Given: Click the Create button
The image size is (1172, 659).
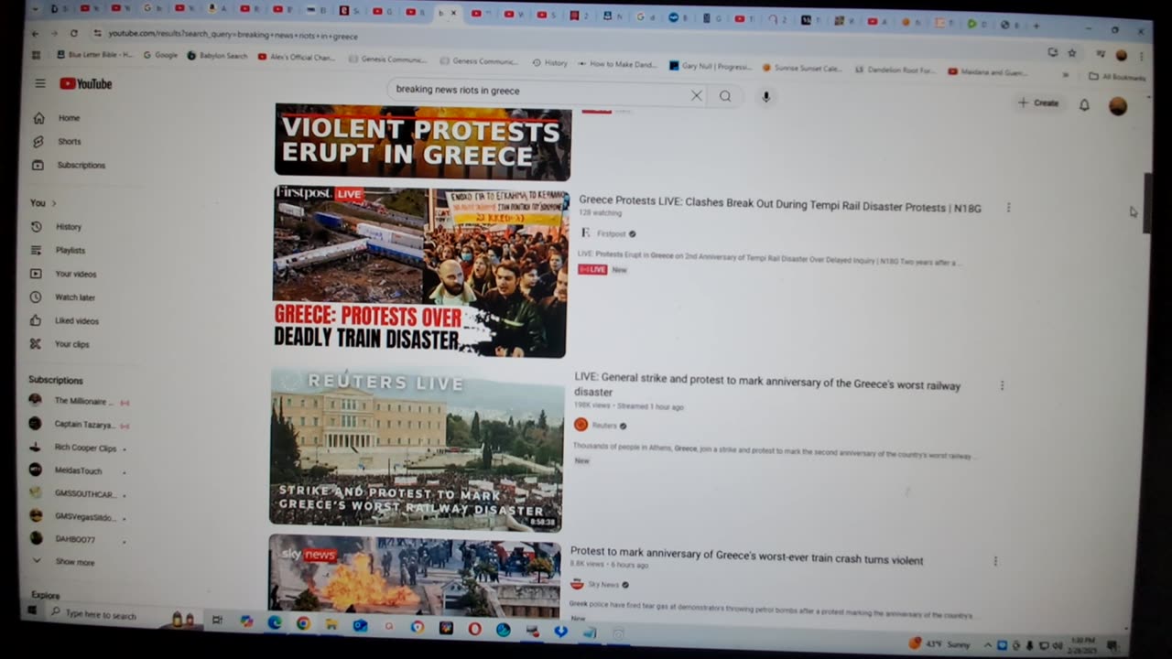Looking at the screenshot, I should tap(1038, 103).
